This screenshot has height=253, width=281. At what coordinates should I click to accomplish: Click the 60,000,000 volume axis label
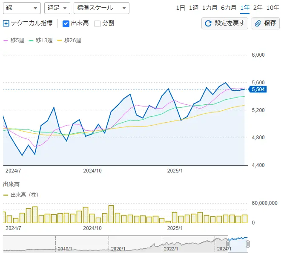click(x=264, y=203)
